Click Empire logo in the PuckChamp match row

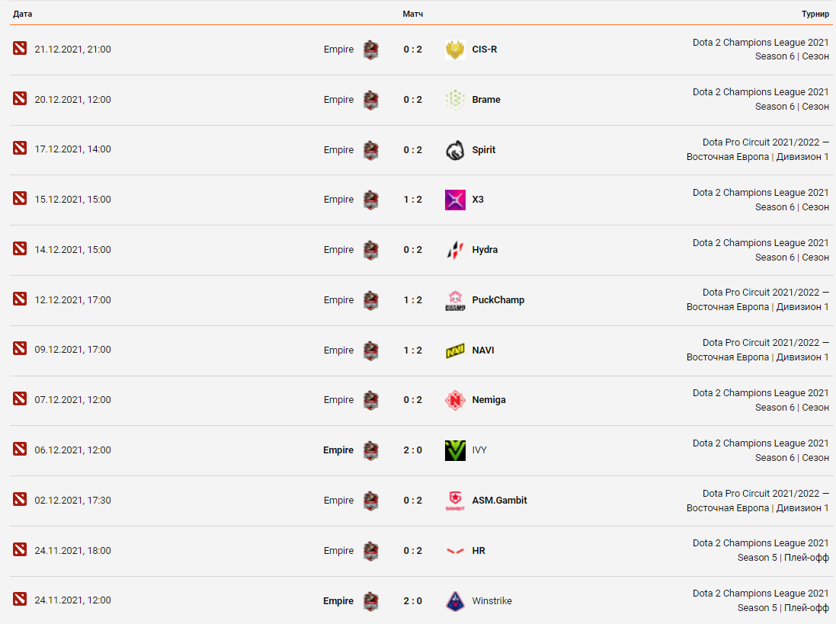click(370, 300)
